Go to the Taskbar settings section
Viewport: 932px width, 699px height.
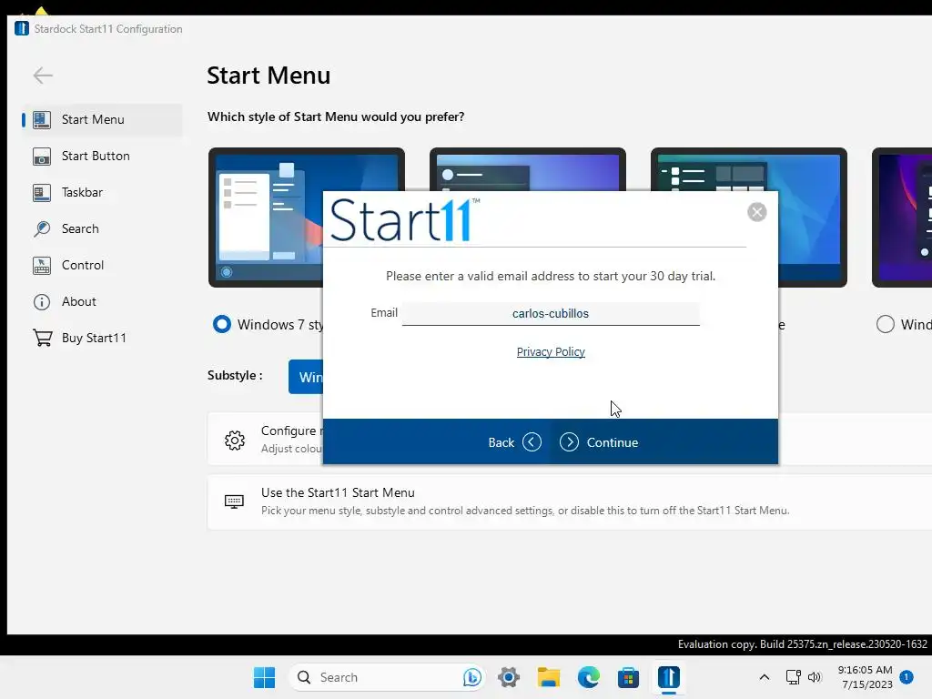[x=102, y=192]
